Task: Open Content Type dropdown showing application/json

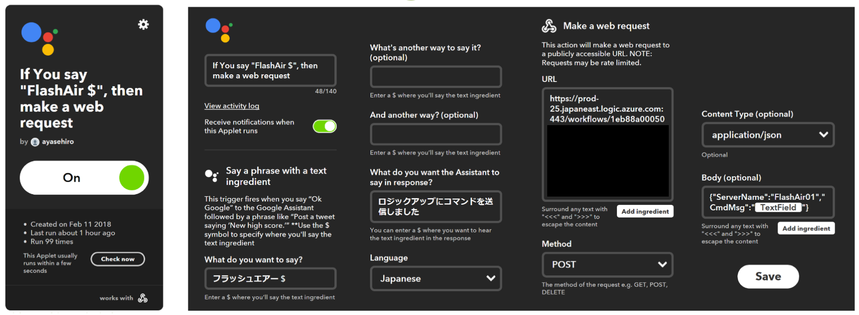Action: [x=768, y=135]
